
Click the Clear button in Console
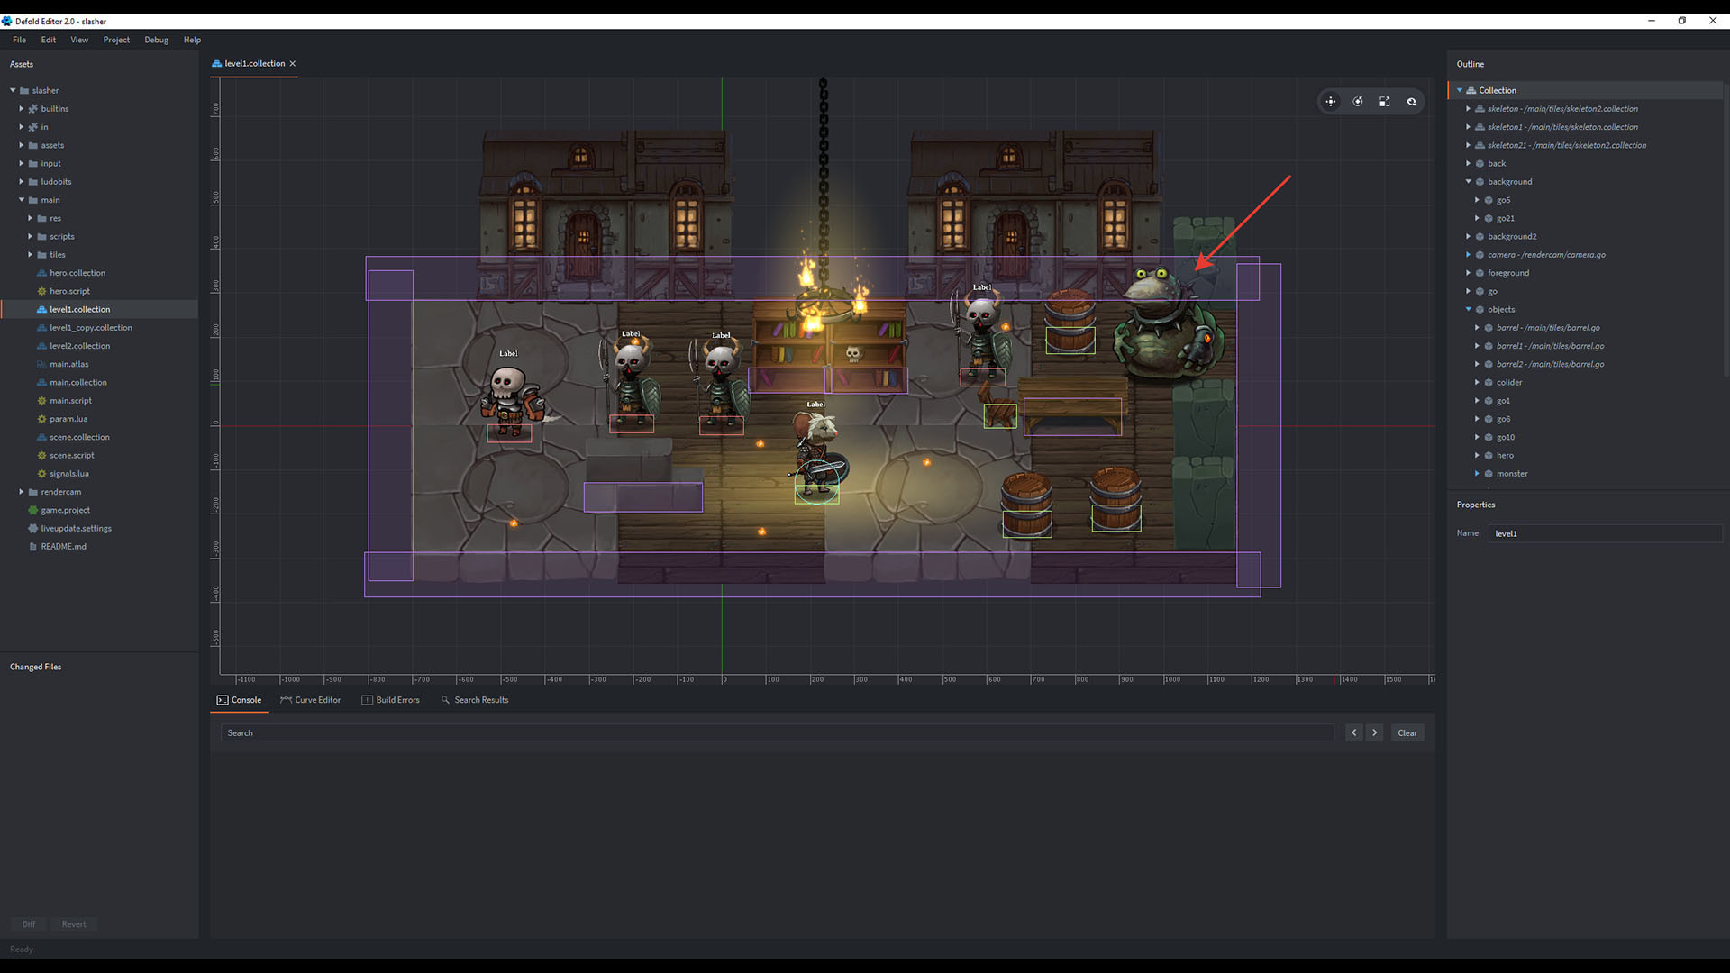point(1407,732)
